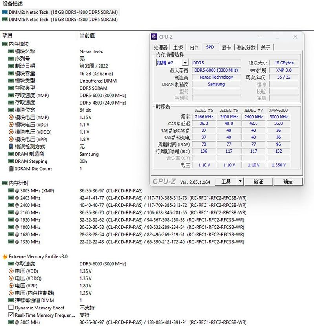
Task: Click the chip icon beside SDRAM Die Count
Action: point(11,169)
